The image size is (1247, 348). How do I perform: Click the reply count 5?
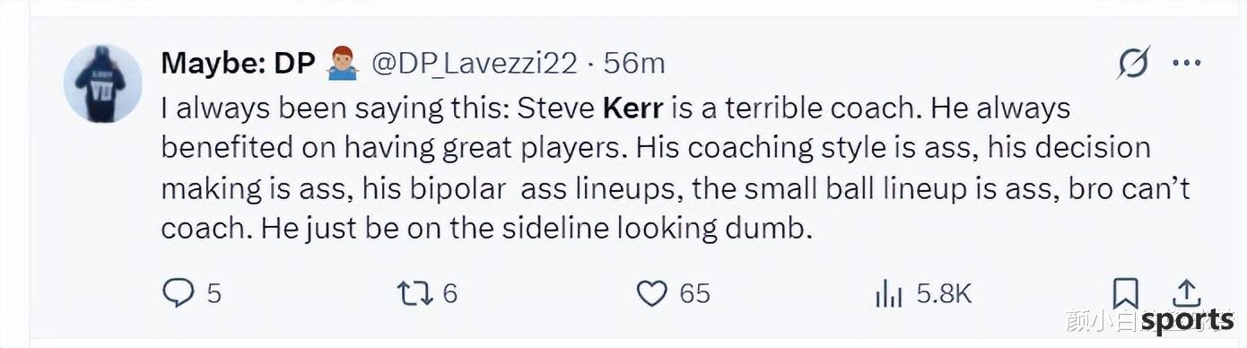tap(214, 293)
